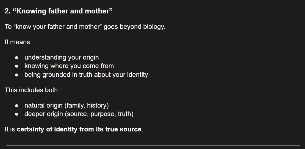Click the bullet dot before "understanding your origin"
The height and width of the screenshot is (149, 305).
(x=17, y=58)
